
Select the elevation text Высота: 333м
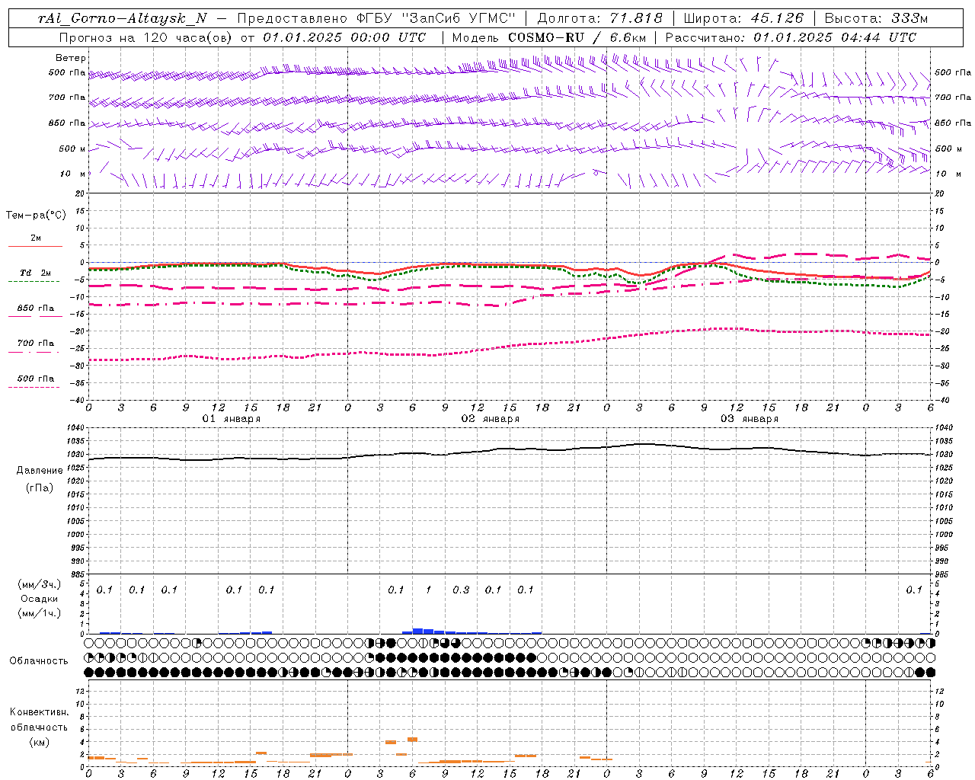pos(877,18)
